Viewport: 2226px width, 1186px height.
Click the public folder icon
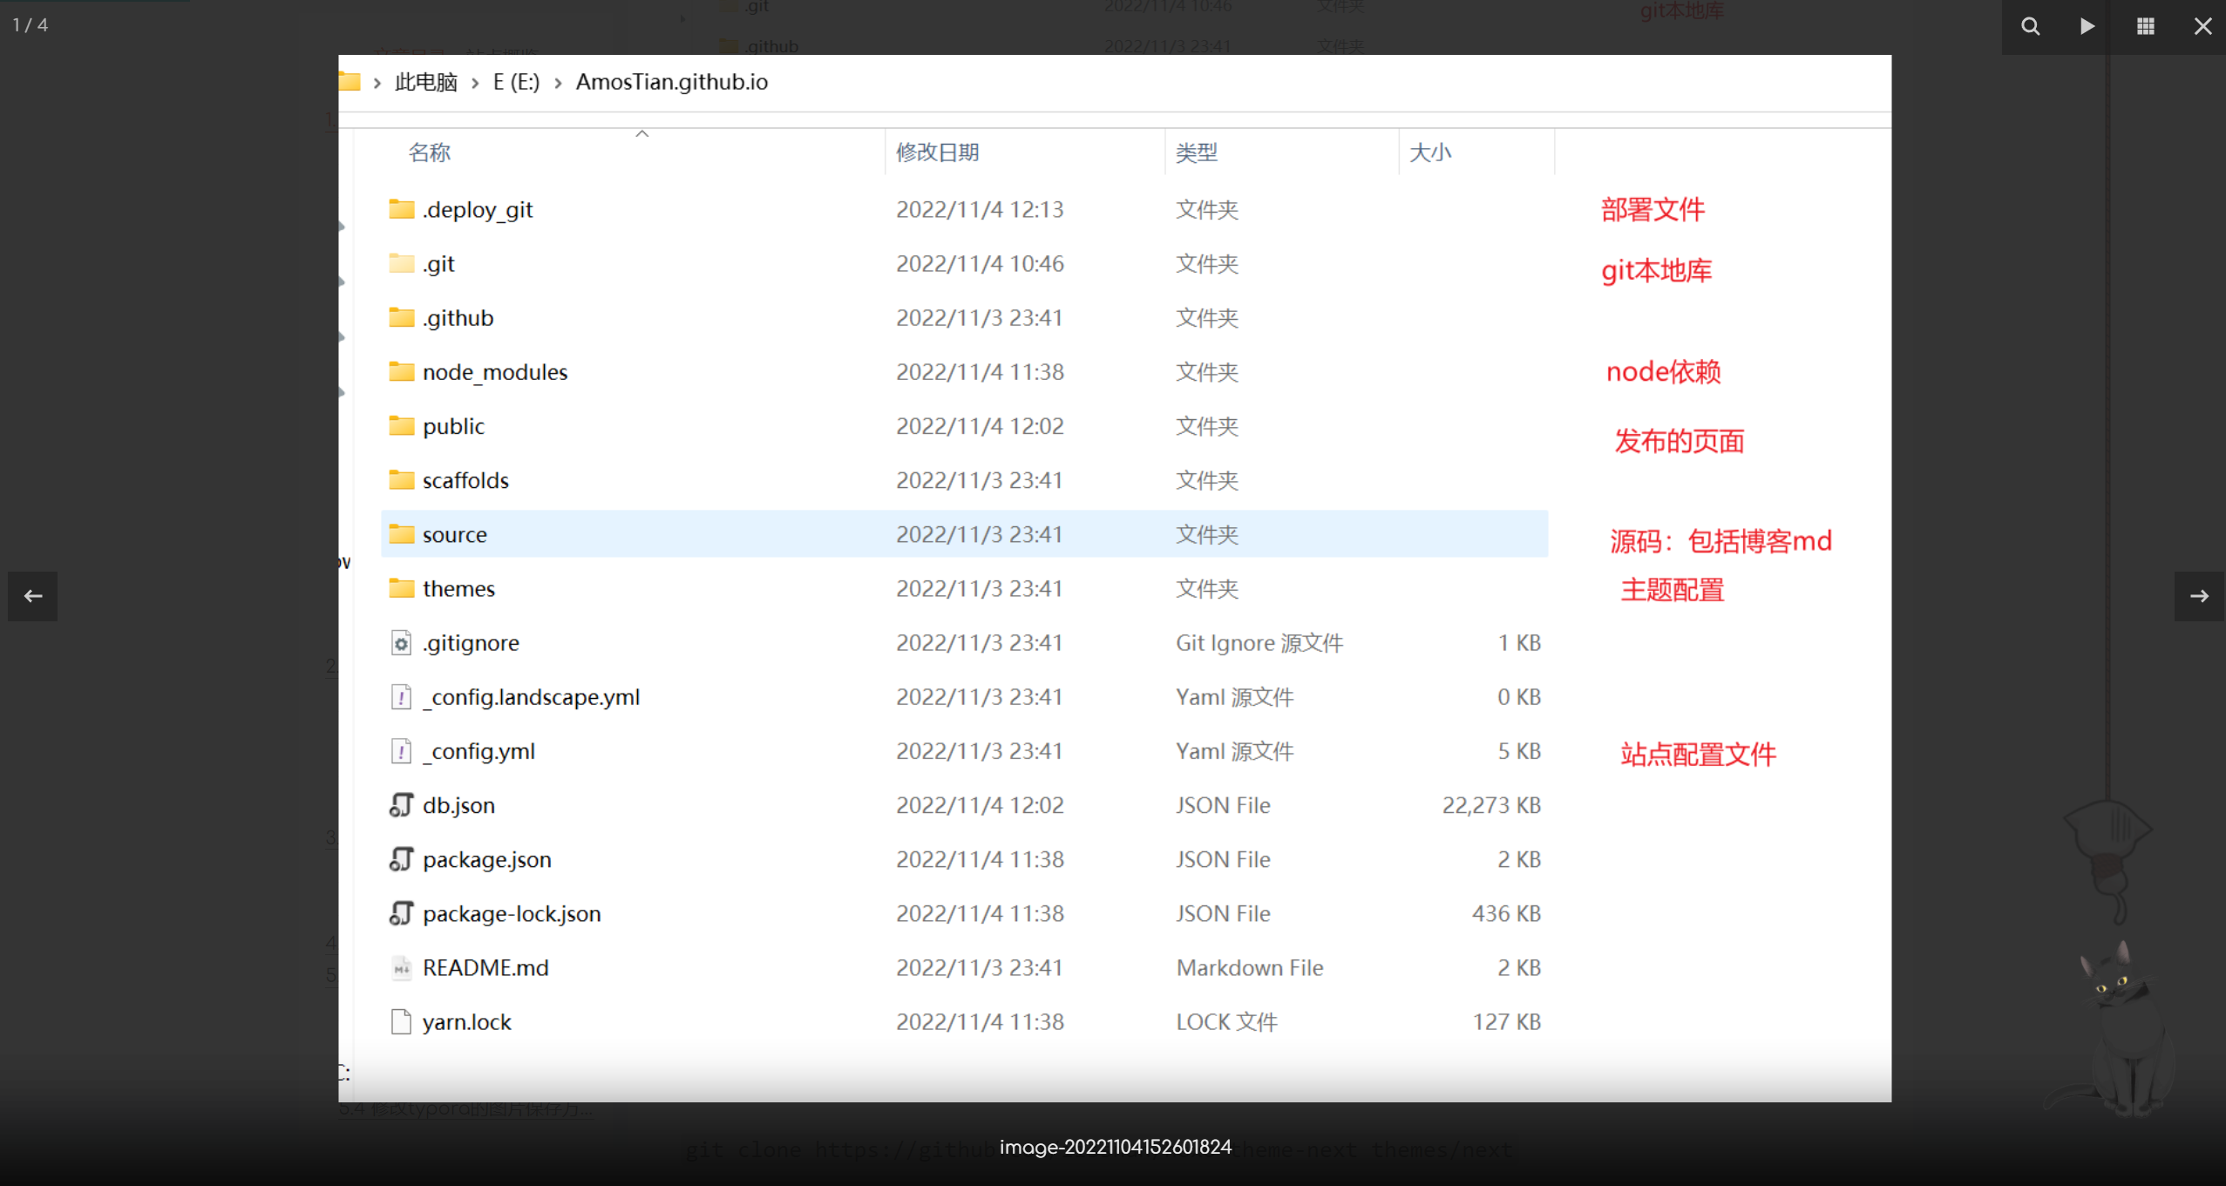[401, 425]
